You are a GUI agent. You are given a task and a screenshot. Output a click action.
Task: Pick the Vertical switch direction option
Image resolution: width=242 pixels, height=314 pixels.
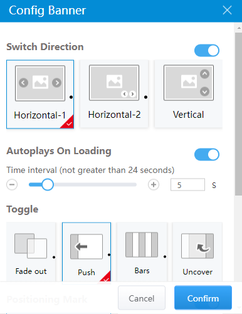pyautogui.click(x=189, y=93)
